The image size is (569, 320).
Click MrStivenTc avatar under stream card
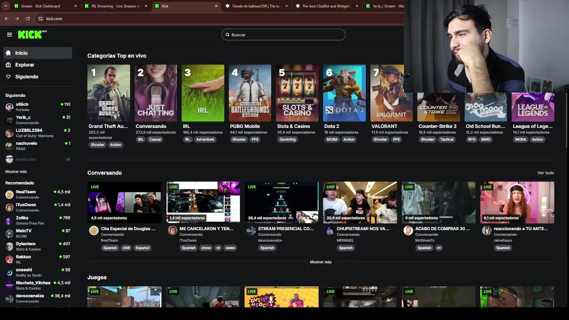click(x=408, y=230)
